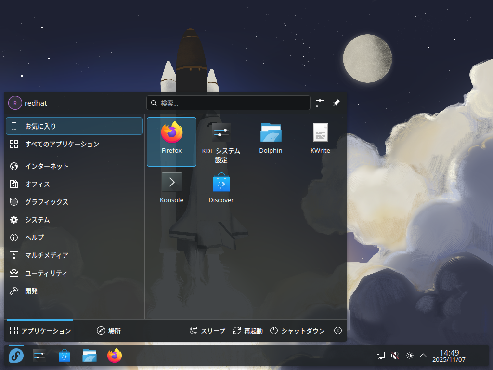Click the Fedora application launcher icon
Screen dimensions: 493x370
[16, 356]
